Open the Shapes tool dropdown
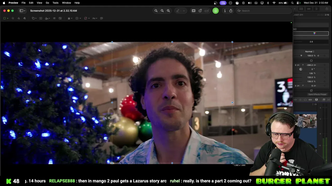Screen dimensions: 332x186 click(x=34, y=18)
